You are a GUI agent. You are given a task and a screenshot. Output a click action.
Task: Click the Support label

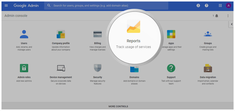tap(171, 77)
